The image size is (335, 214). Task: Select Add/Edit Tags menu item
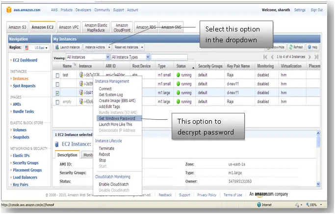pyautogui.click(x=109, y=107)
